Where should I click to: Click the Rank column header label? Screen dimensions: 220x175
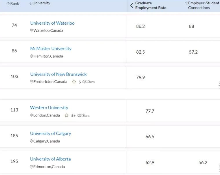(x=15, y=3)
